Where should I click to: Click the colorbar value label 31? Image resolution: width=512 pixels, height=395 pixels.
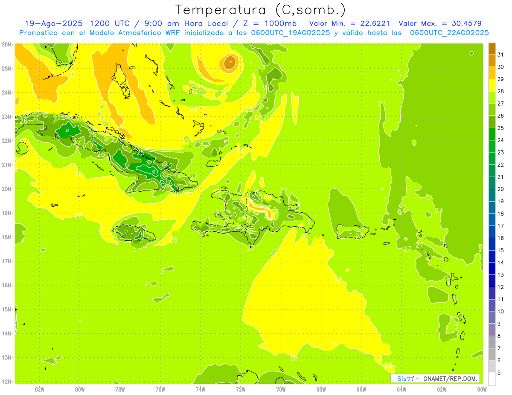tap(501, 55)
